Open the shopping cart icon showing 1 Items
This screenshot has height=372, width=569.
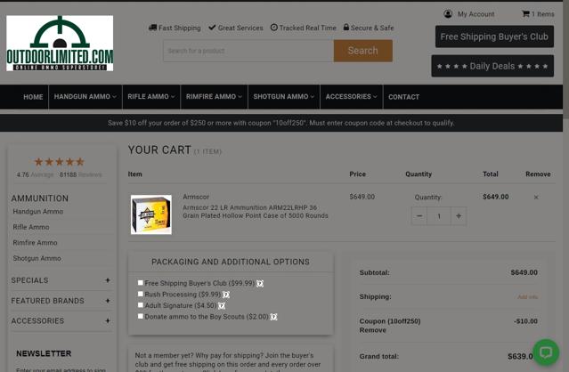coord(525,13)
